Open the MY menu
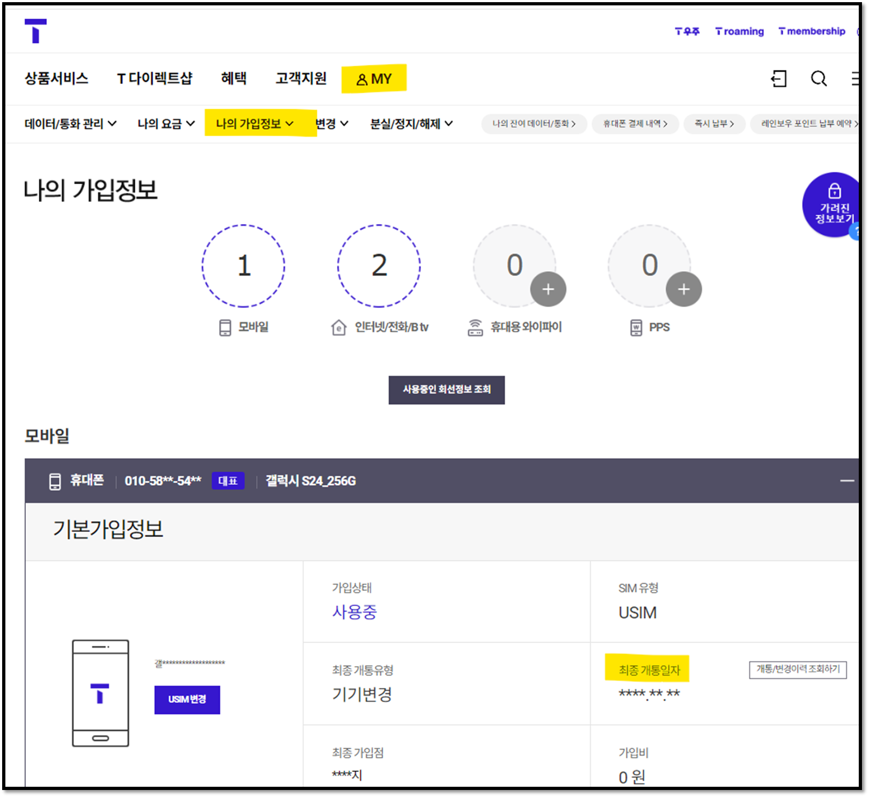 374,79
